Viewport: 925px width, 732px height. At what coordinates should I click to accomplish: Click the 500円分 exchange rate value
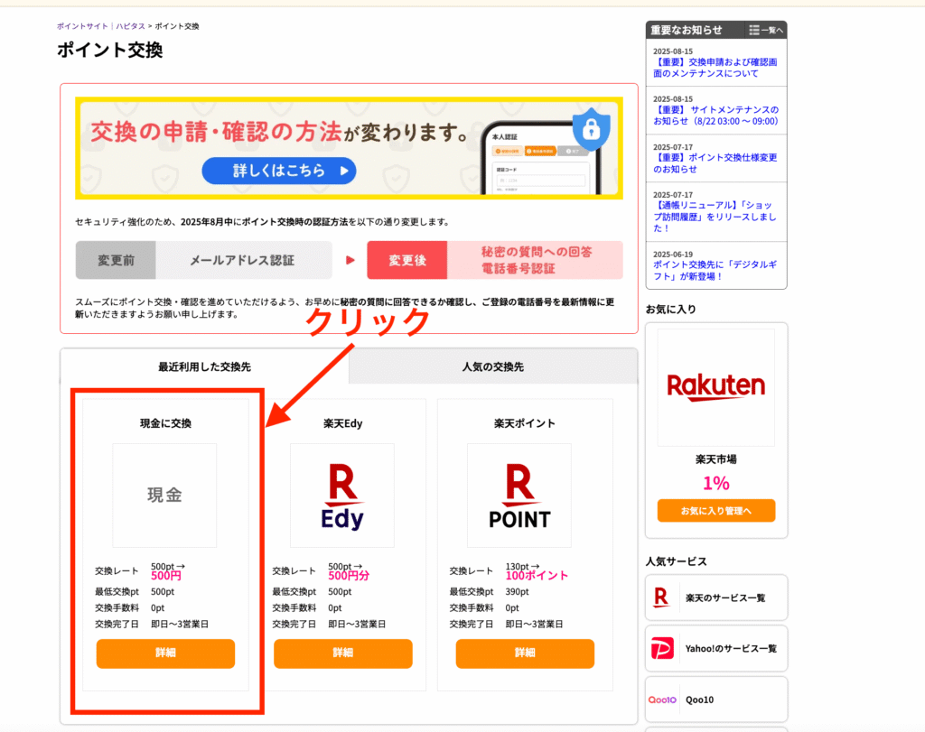click(x=349, y=576)
